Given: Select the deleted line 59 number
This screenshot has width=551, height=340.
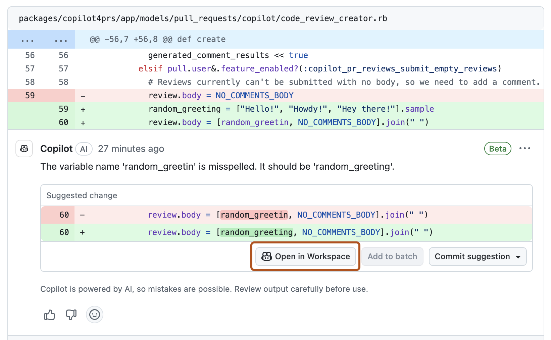Looking at the screenshot, I should (30, 96).
